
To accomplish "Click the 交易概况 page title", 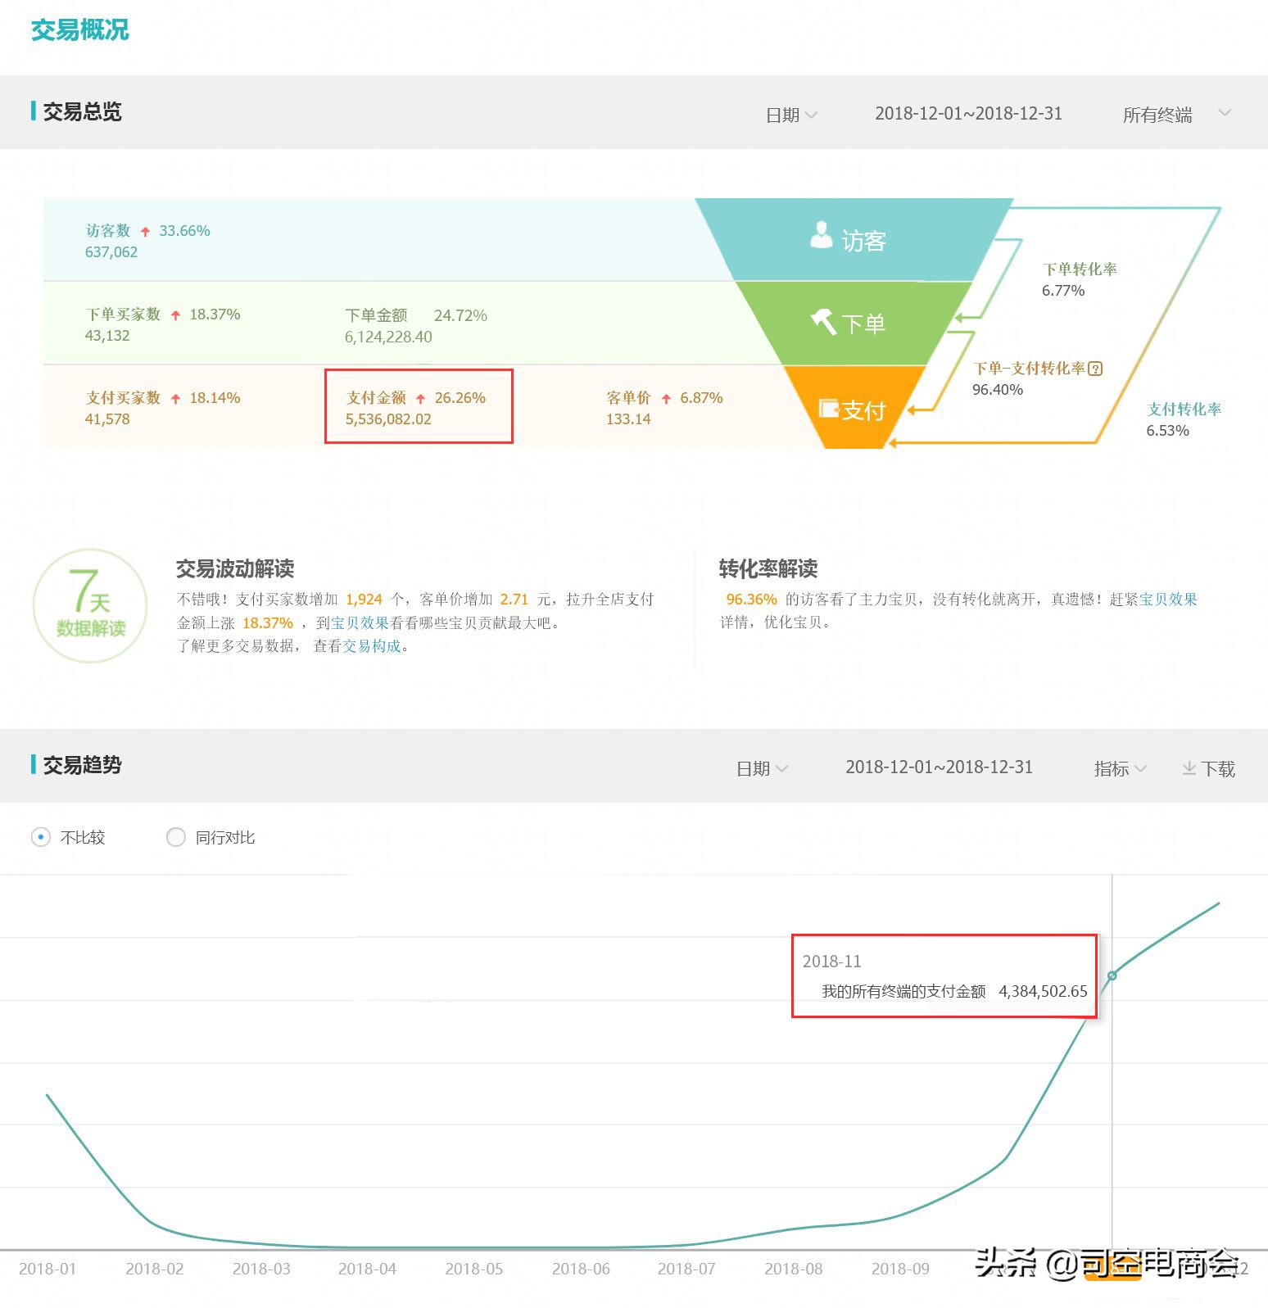I will coord(80,30).
